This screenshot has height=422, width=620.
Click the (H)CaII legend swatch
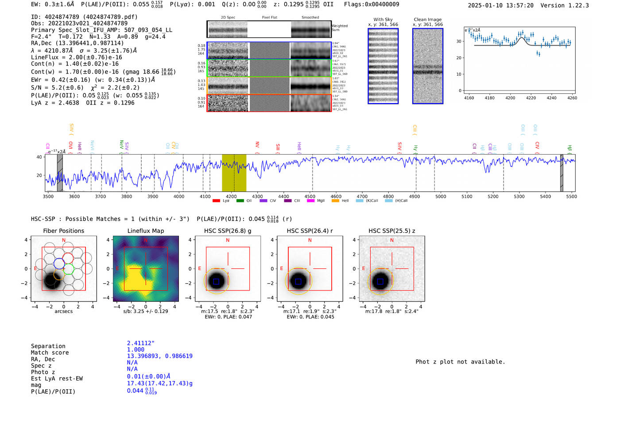tap(388, 201)
